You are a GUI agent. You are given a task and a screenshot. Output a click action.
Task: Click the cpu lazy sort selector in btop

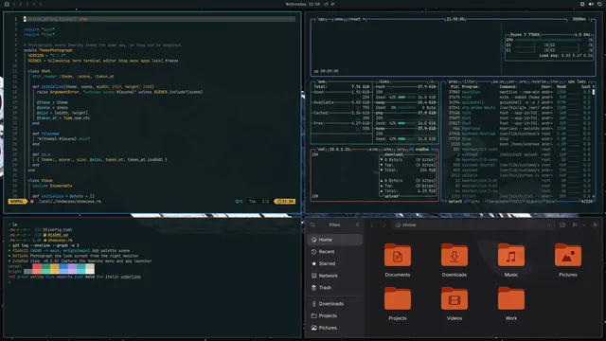(577, 81)
